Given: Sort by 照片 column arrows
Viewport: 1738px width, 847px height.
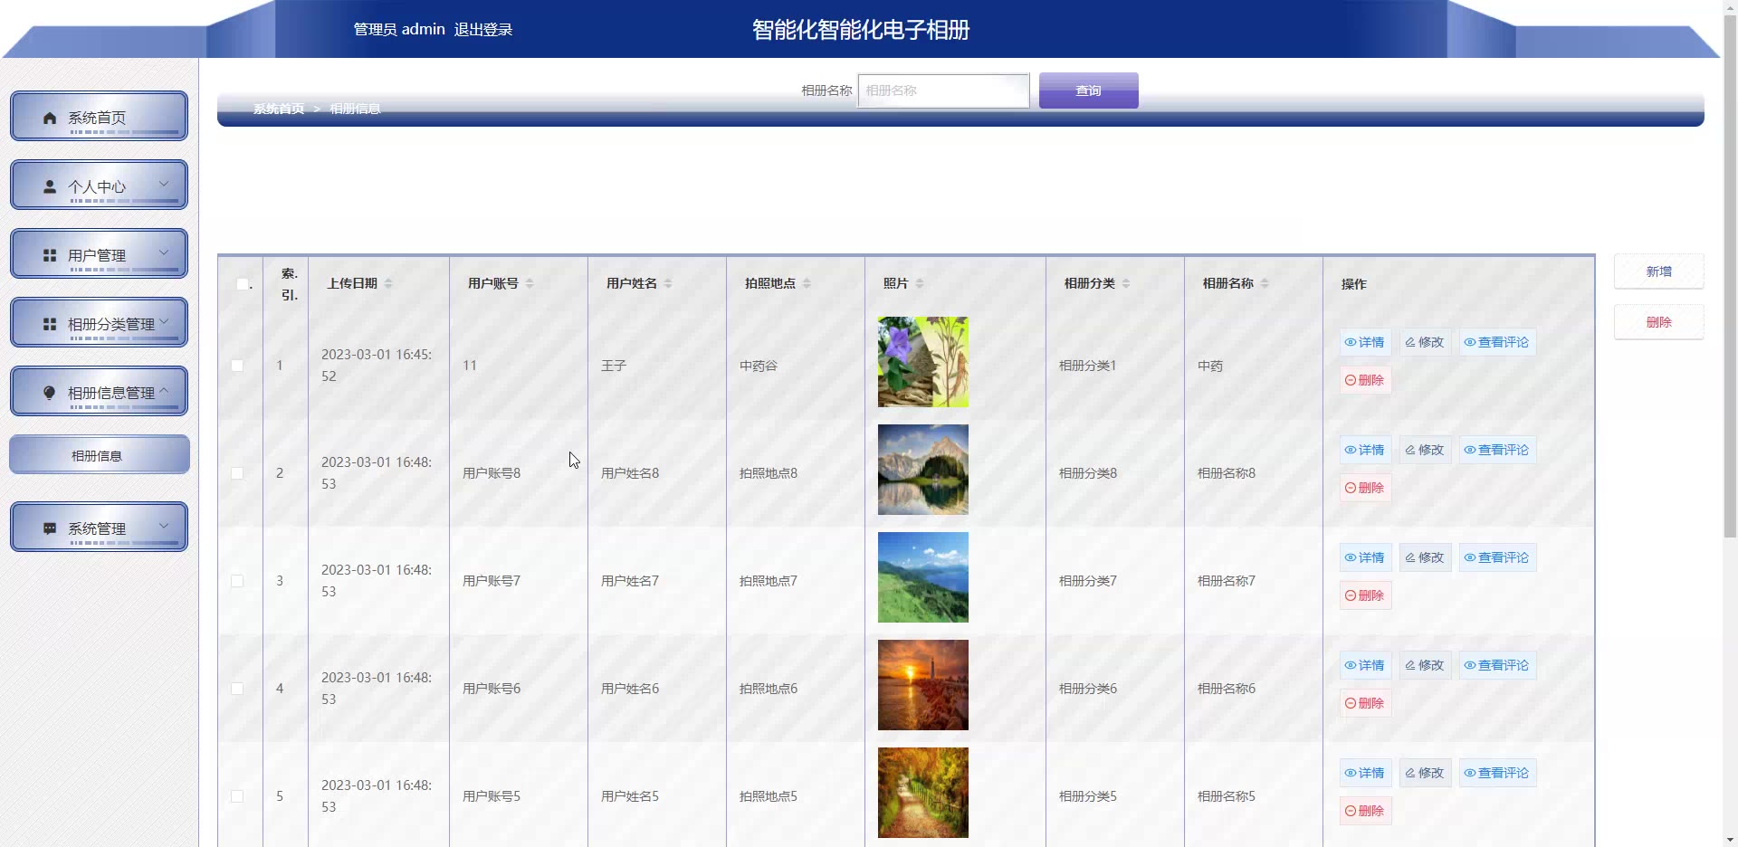Looking at the screenshot, I should coord(920,283).
